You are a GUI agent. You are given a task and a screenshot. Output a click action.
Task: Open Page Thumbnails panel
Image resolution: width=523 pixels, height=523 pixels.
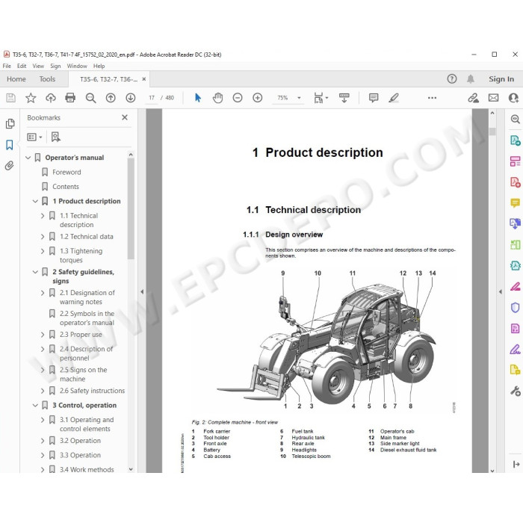10,124
